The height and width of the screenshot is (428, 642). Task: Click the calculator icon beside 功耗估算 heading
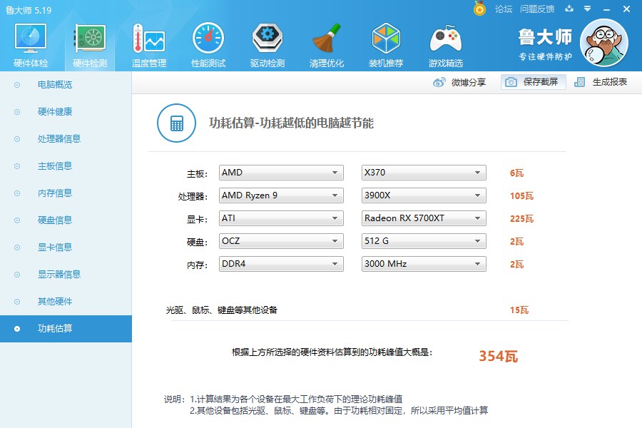[176, 123]
